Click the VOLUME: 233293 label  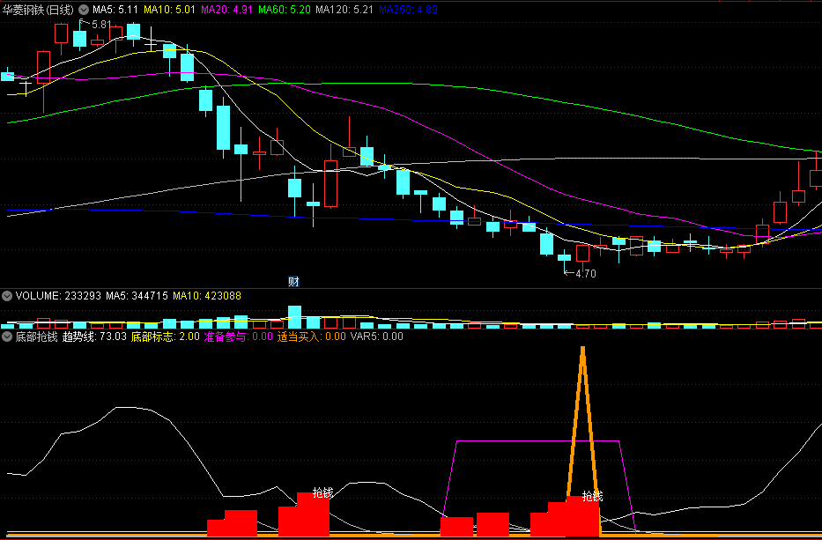tap(58, 296)
